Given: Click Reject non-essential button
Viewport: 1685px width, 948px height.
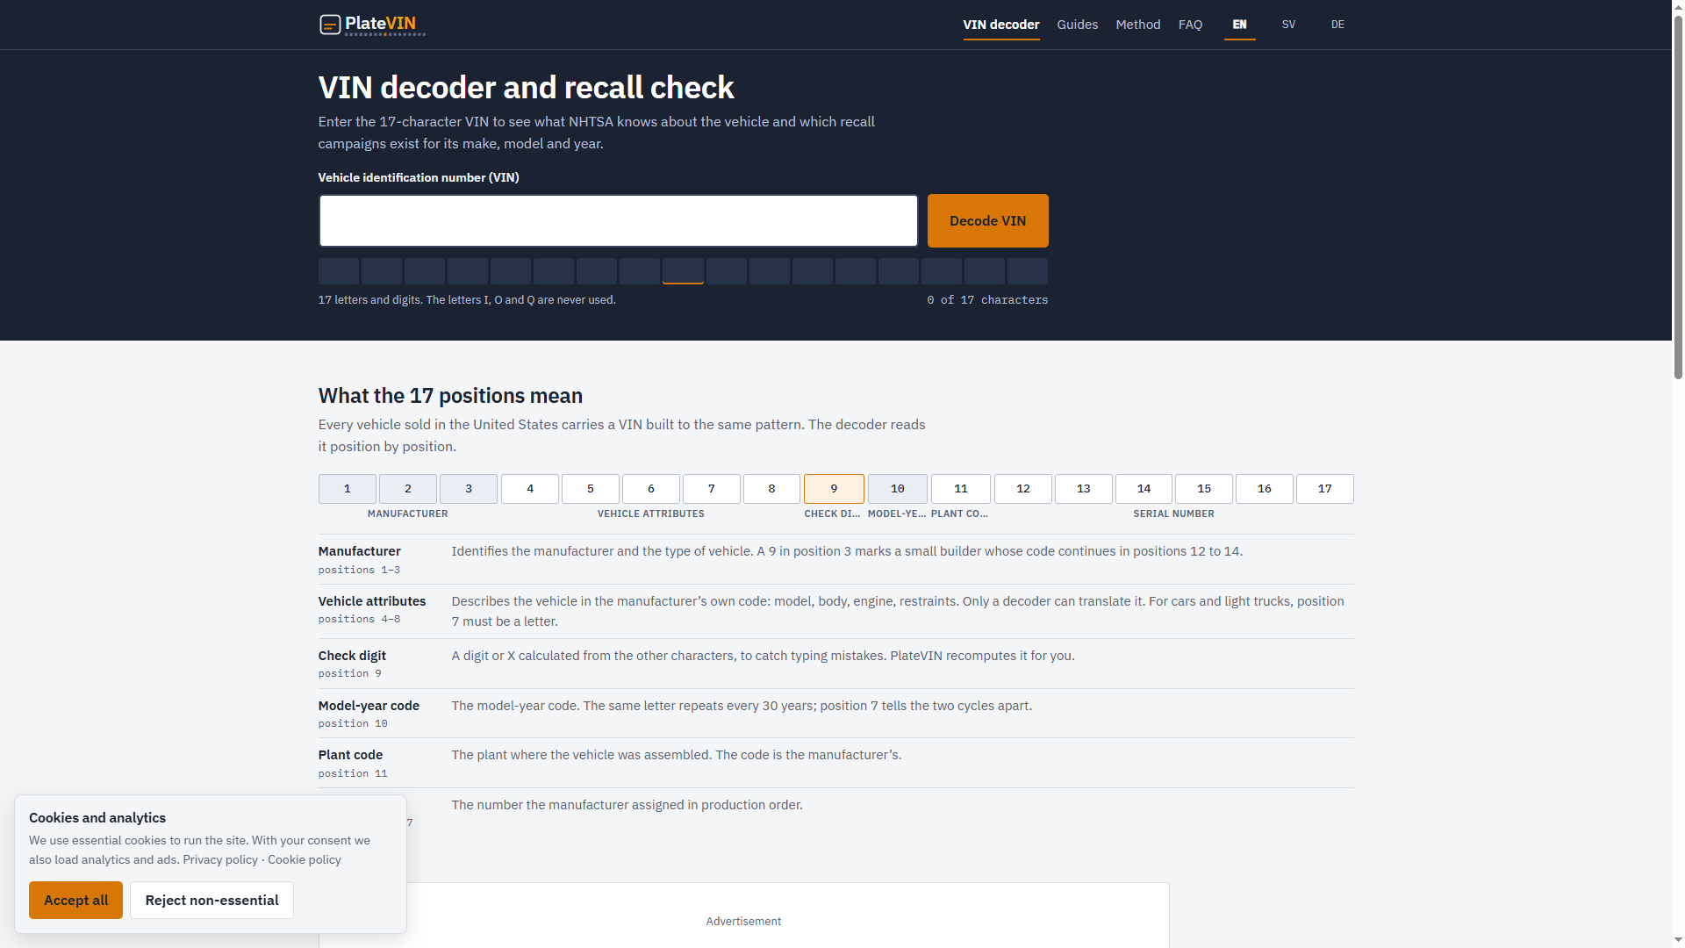Looking at the screenshot, I should click(212, 900).
